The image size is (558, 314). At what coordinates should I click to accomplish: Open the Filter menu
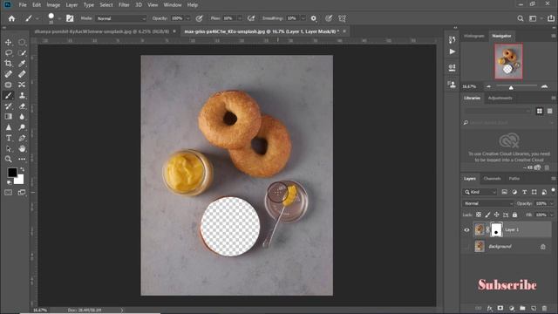124,5
